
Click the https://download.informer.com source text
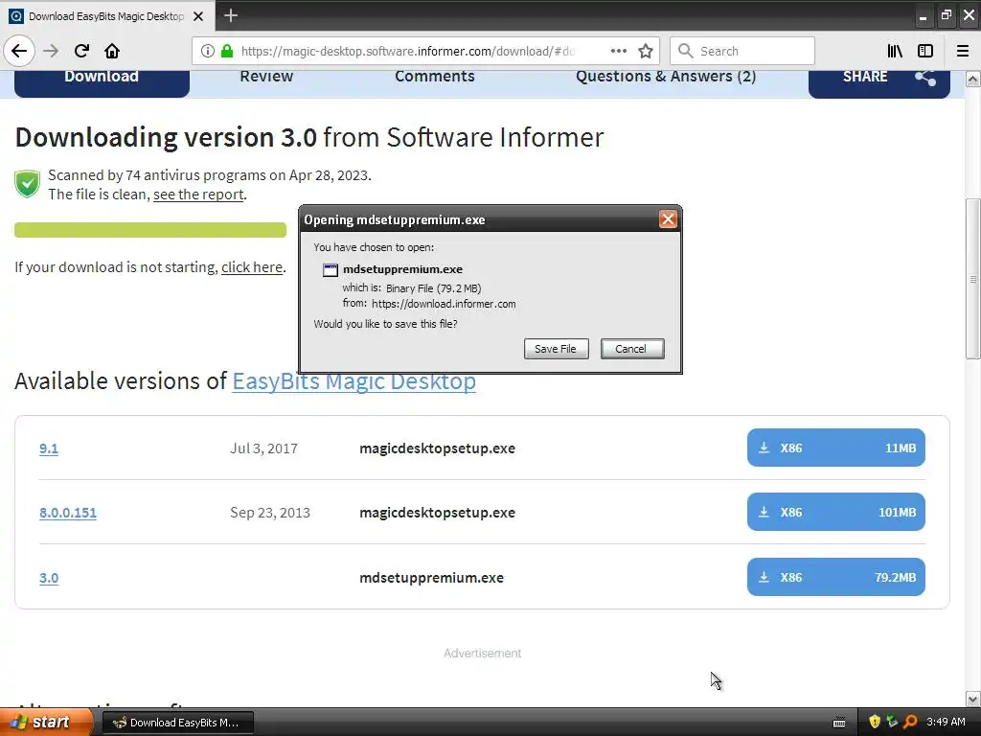444,304
